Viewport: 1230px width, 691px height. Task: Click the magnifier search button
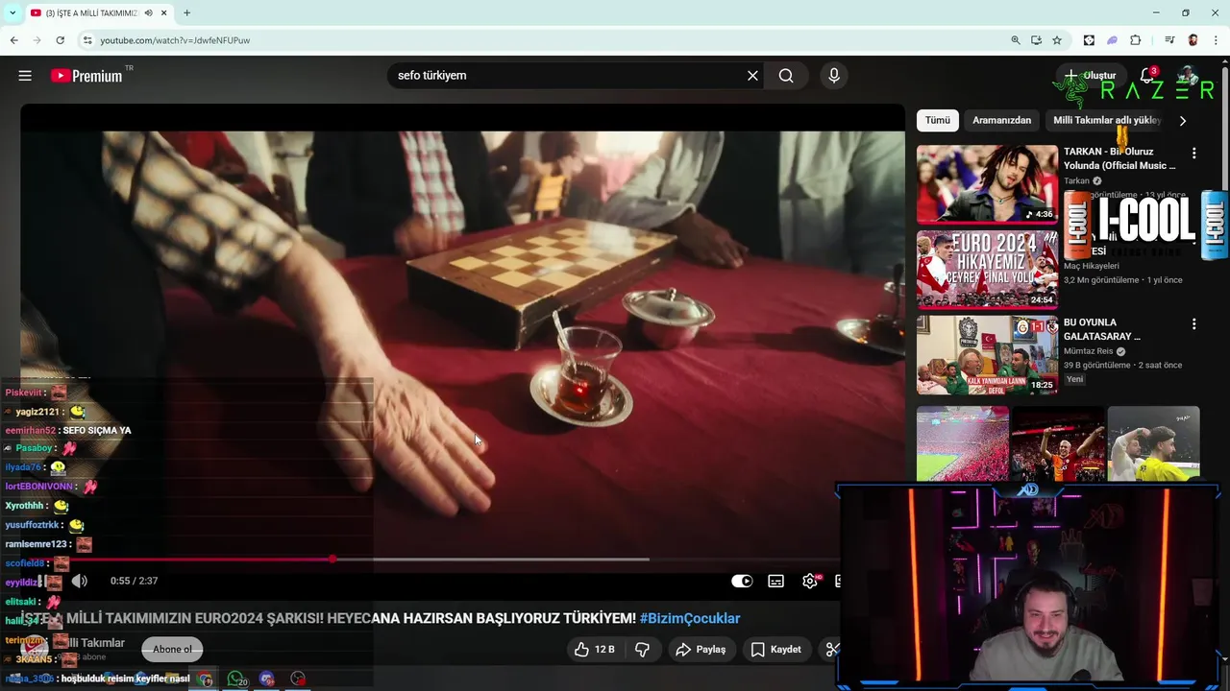pyautogui.click(x=786, y=76)
